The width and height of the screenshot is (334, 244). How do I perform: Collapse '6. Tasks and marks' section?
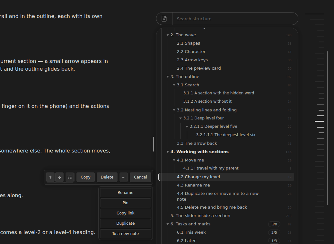point(168,224)
